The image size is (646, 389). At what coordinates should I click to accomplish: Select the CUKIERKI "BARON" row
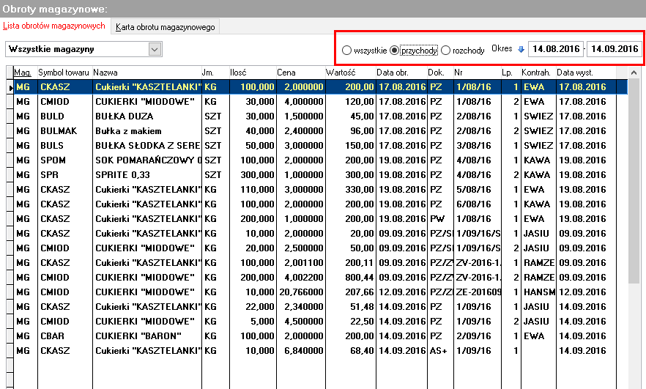[321, 336]
